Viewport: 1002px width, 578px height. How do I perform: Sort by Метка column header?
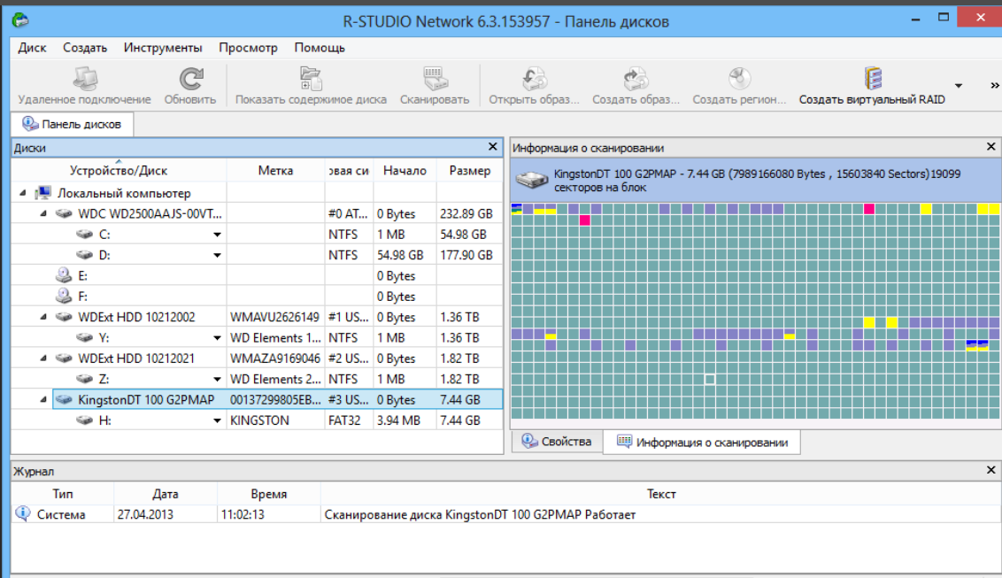[x=275, y=171]
